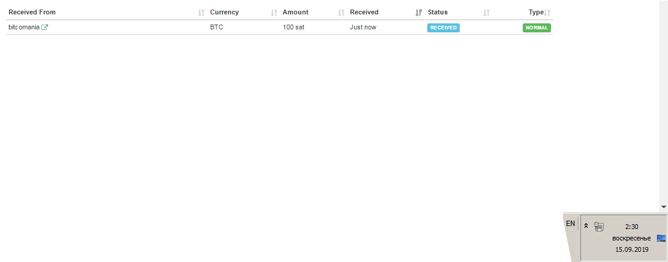Switch the EN input language indicator
Image resolution: width=668 pixels, height=262 pixels.
pos(570,224)
